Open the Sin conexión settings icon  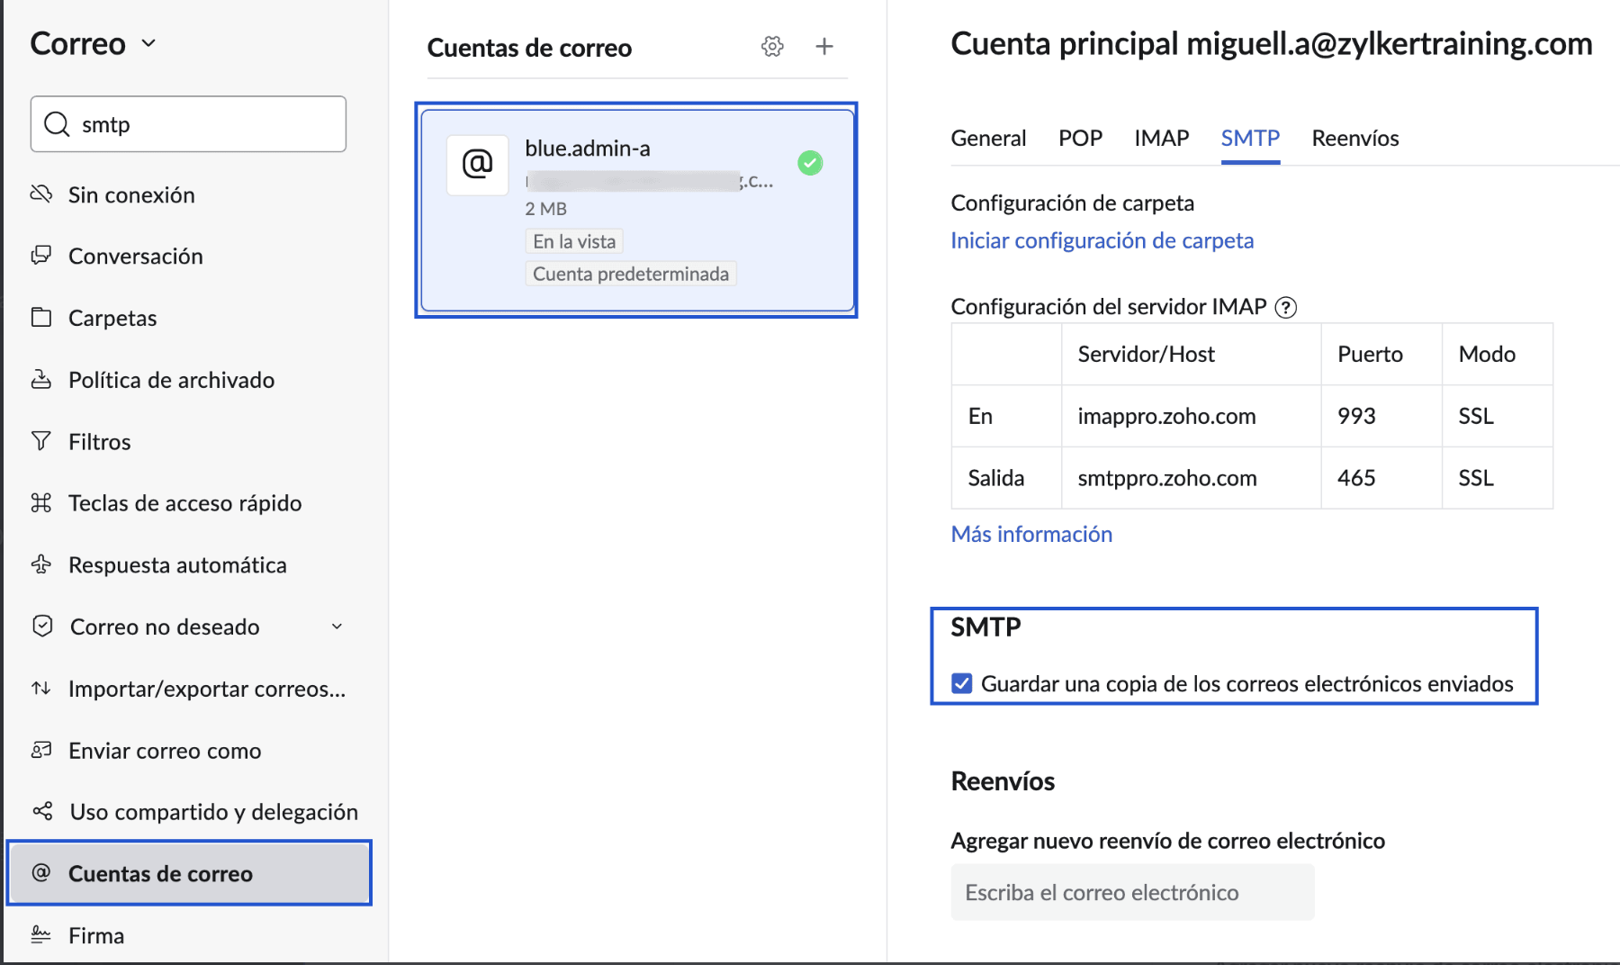click(x=42, y=194)
